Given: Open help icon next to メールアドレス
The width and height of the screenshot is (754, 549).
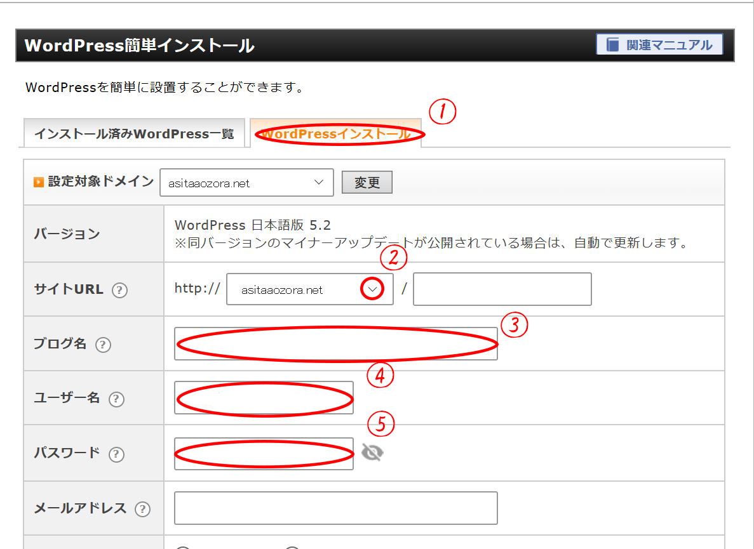Looking at the screenshot, I should pos(142,509).
